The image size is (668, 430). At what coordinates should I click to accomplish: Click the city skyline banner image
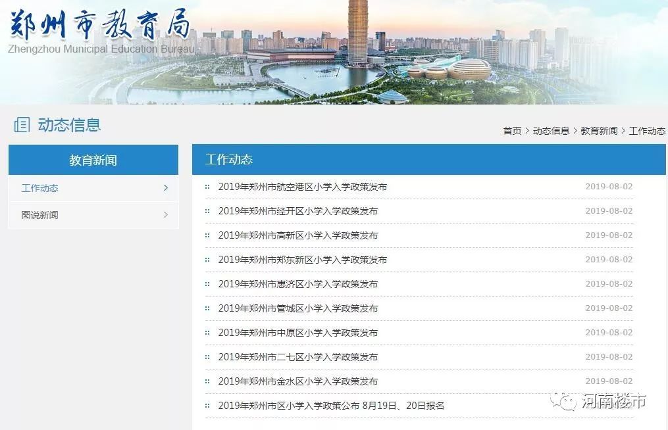334,52
